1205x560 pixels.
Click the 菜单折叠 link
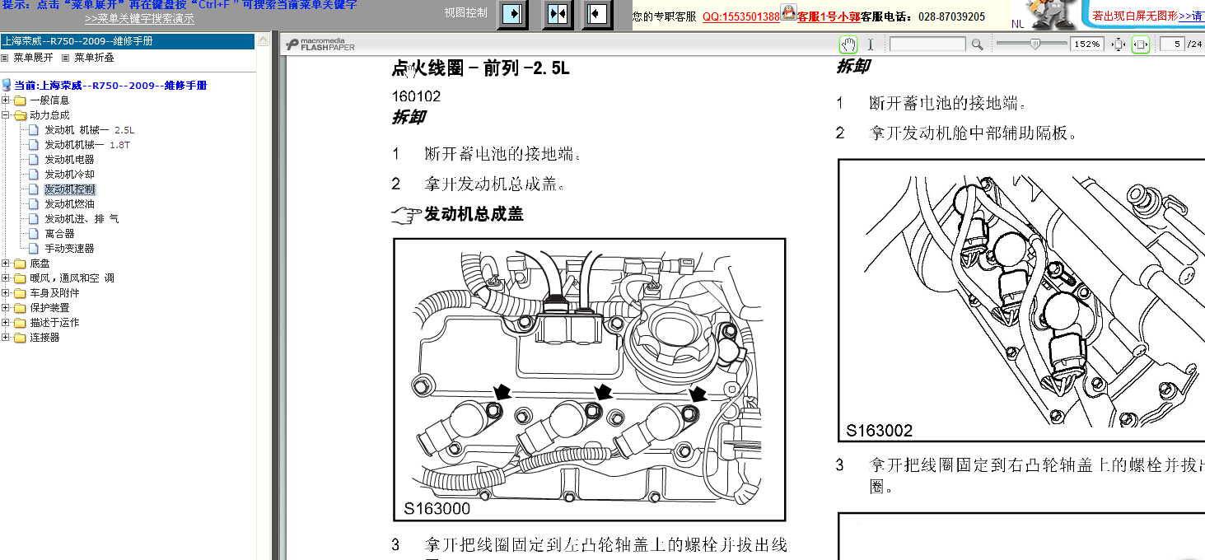tap(94, 58)
